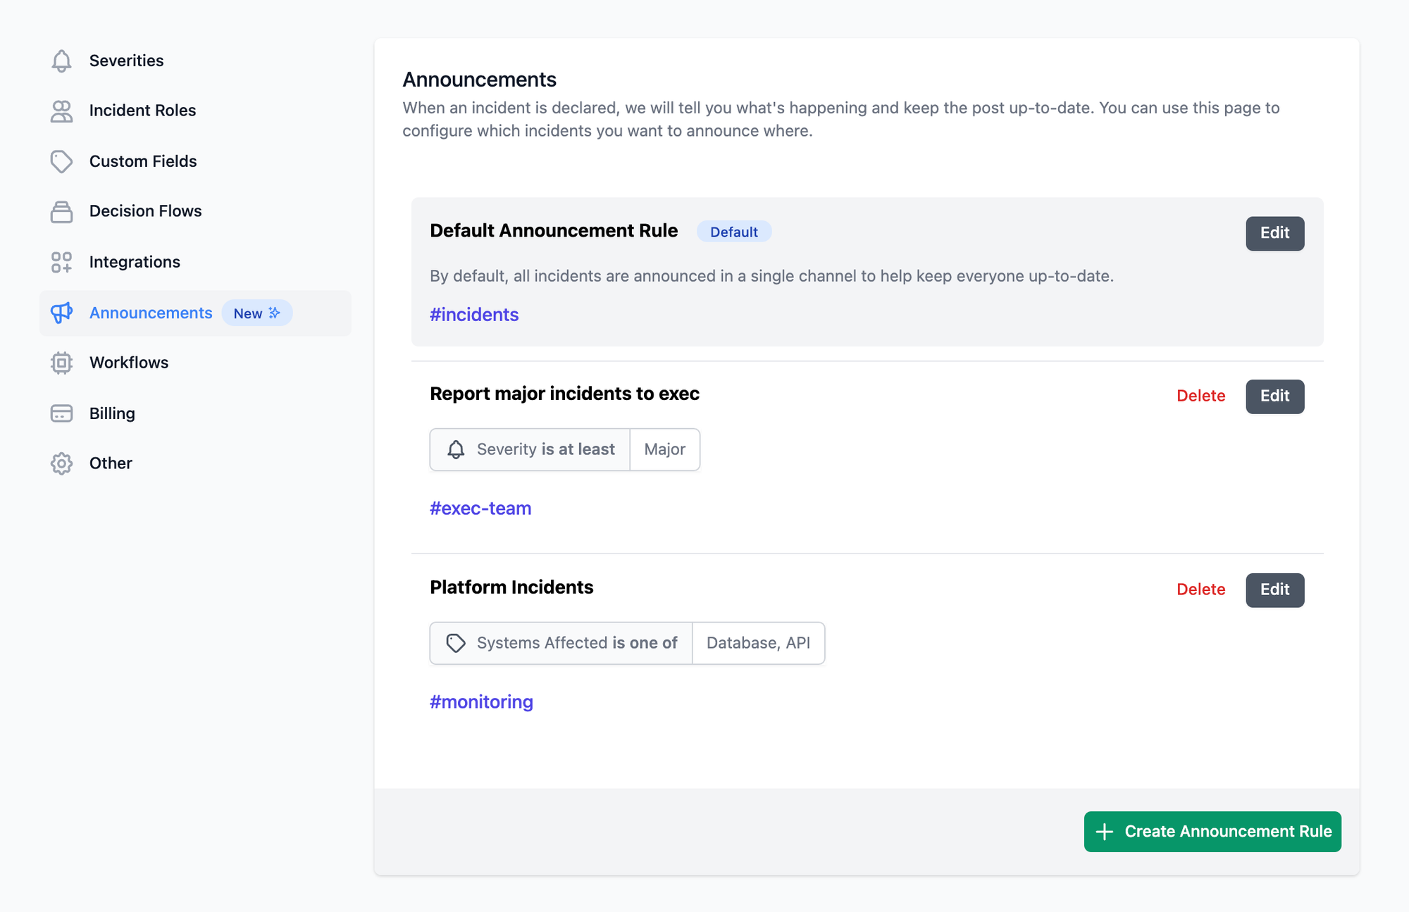The image size is (1409, 912).
Task: Edit the Platform Incidents rule
Action: click(1274, 589)
